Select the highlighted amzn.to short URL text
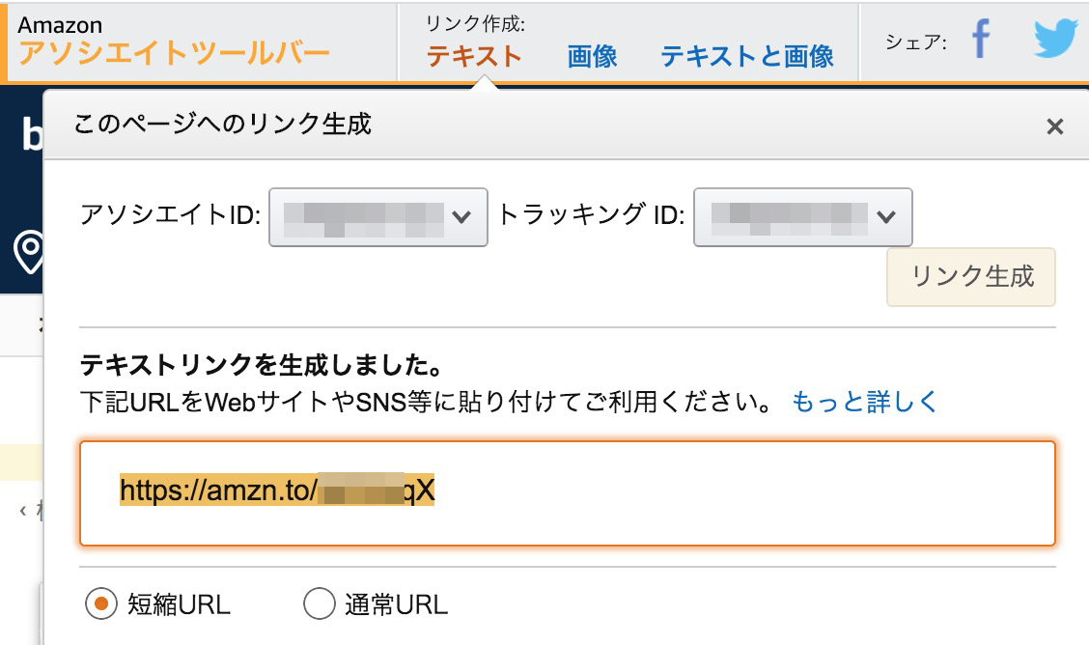The height and width of the screenshot is (645, 1089). (x=277, y=491)
